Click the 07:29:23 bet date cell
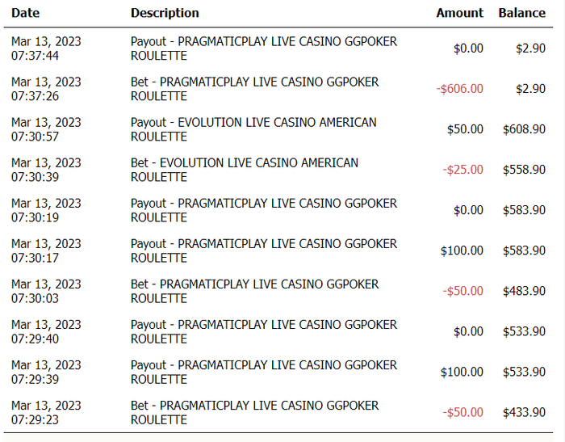 [x=46, y=412]
